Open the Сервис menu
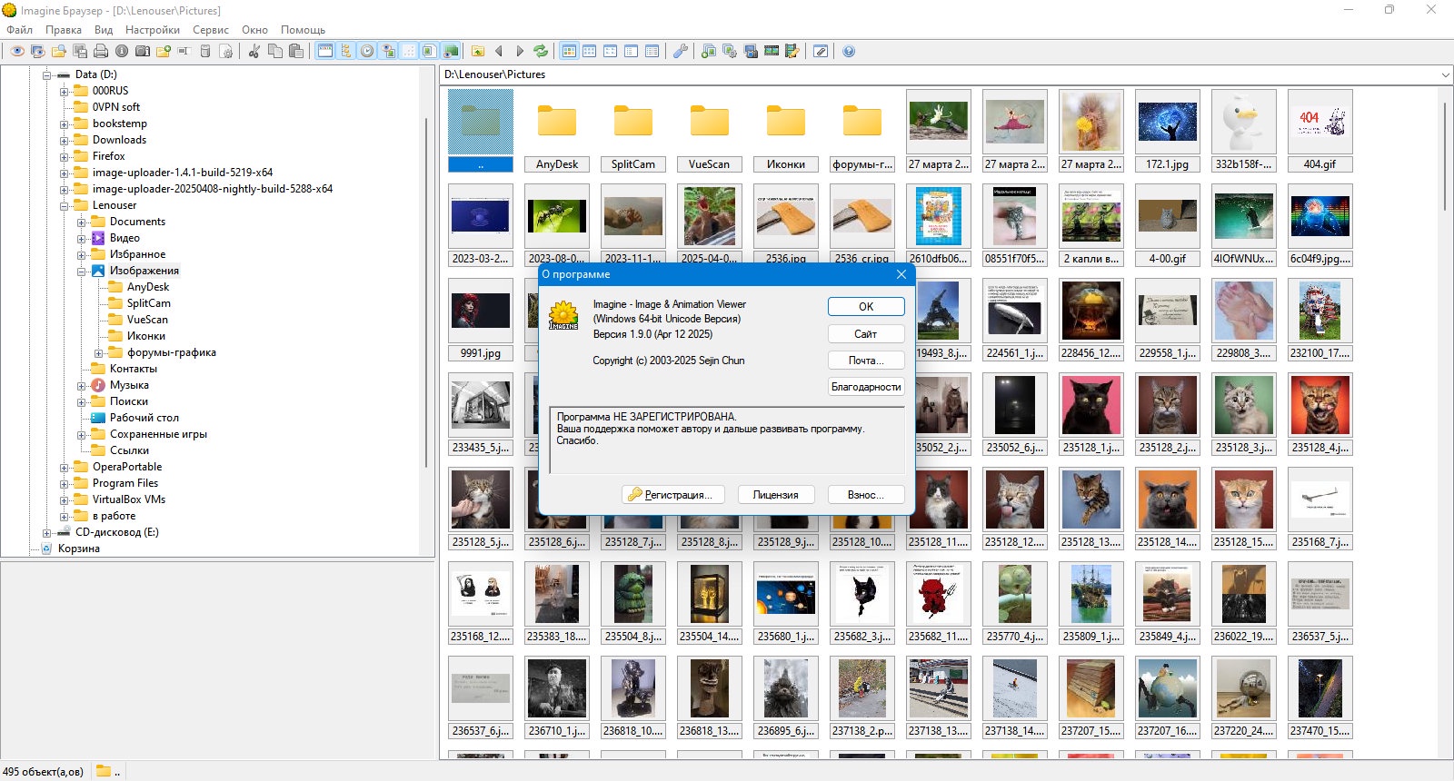Screen dimensions: 1454x781 (211, 30)
